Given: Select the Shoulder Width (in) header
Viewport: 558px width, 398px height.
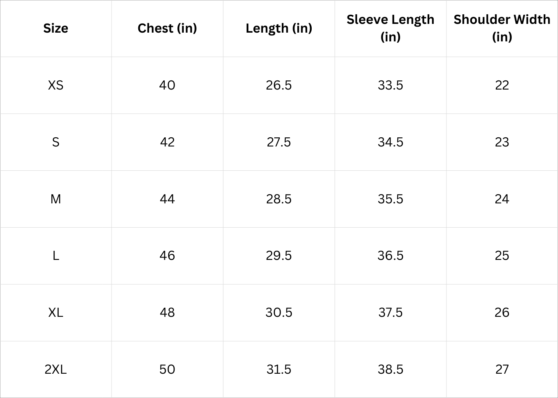Looking at the screenshot, I should (502, 28).
